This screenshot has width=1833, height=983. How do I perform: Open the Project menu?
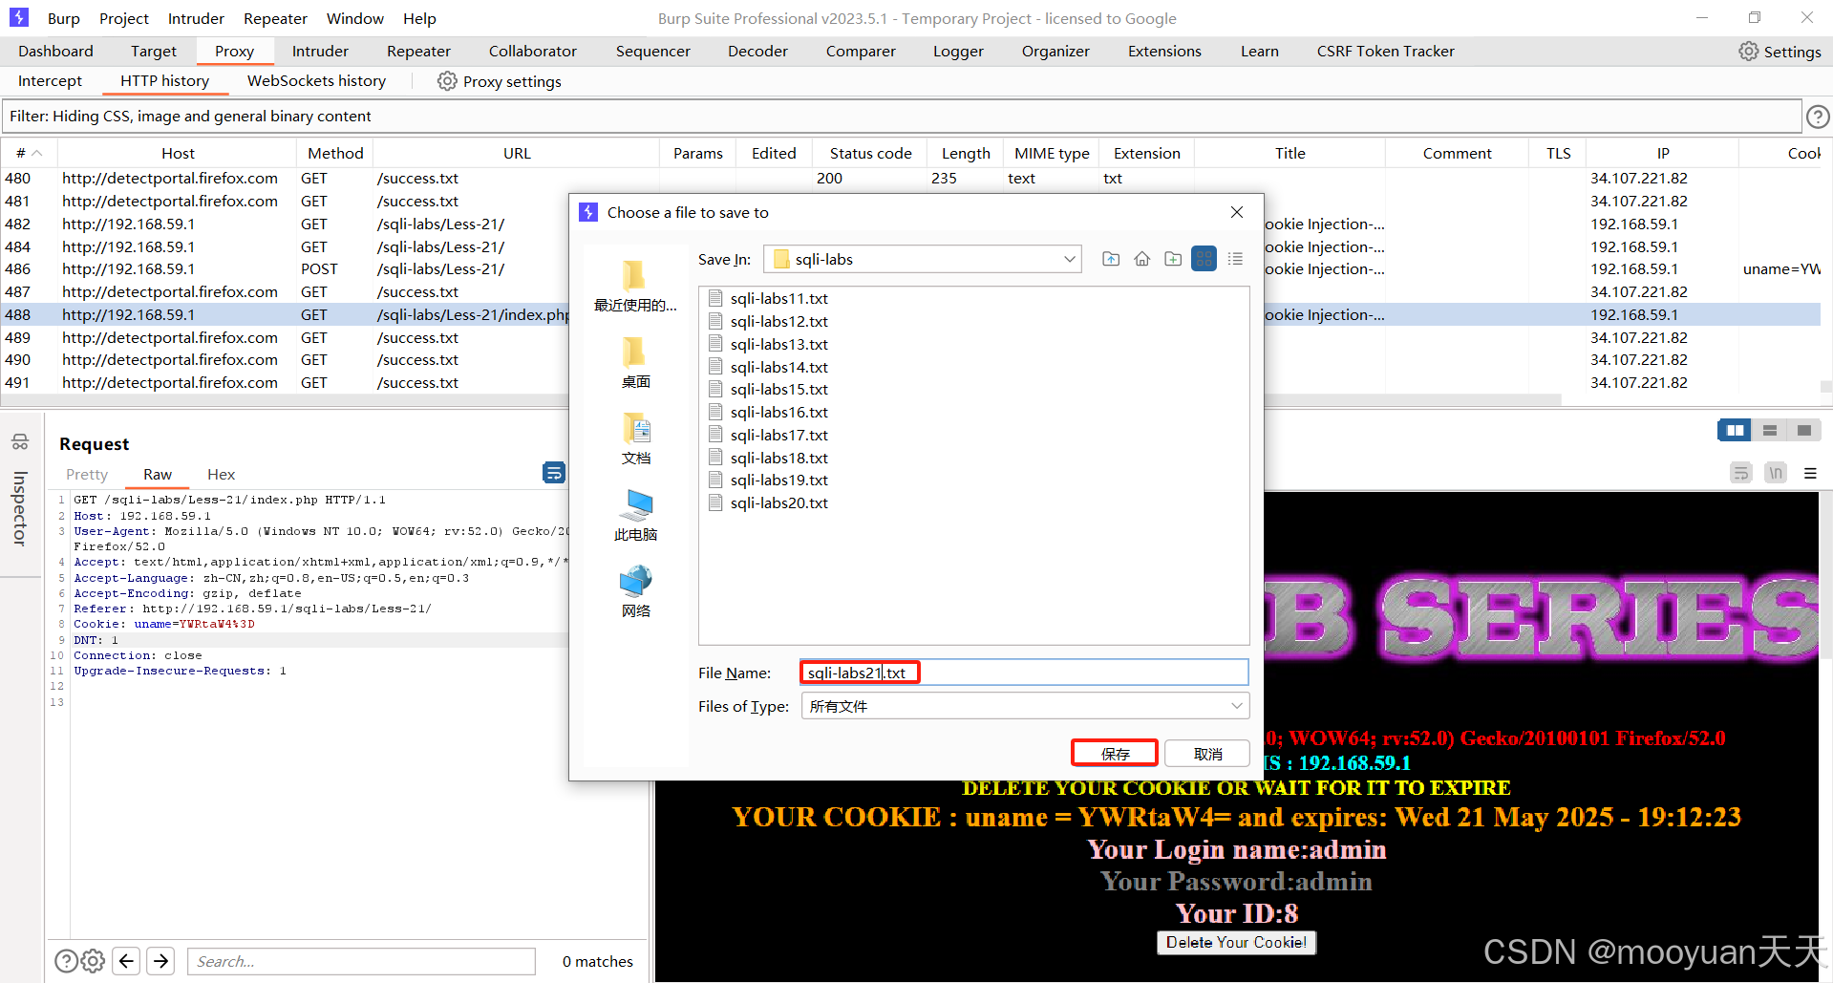click(x=124, y=18)
